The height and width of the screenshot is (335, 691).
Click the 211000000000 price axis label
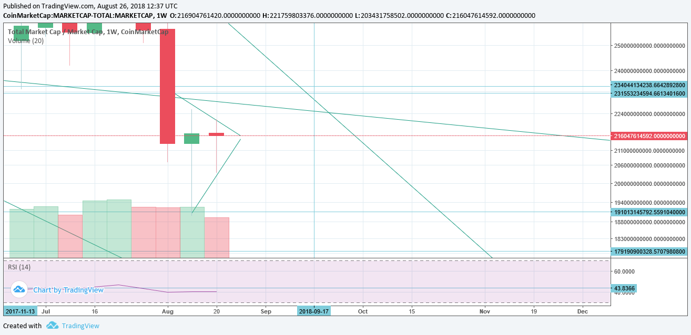[x=650, y=151]
